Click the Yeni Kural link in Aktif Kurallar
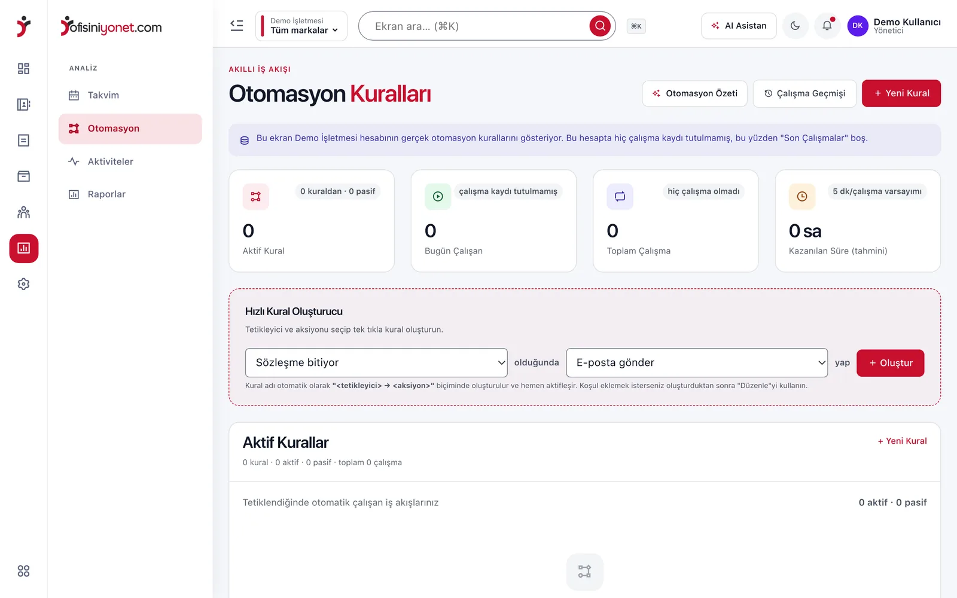 tap(902, 441)
